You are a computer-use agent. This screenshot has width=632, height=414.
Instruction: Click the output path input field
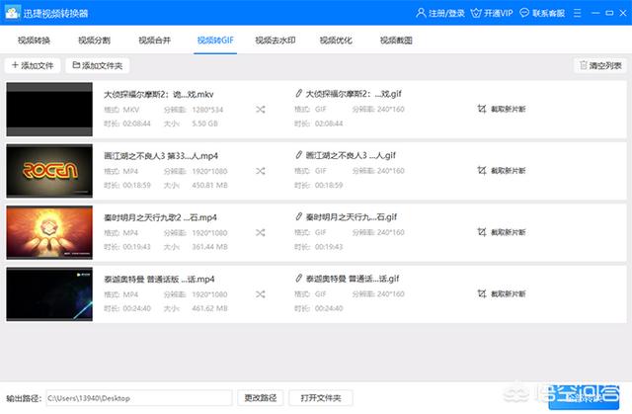click(139, 398)
